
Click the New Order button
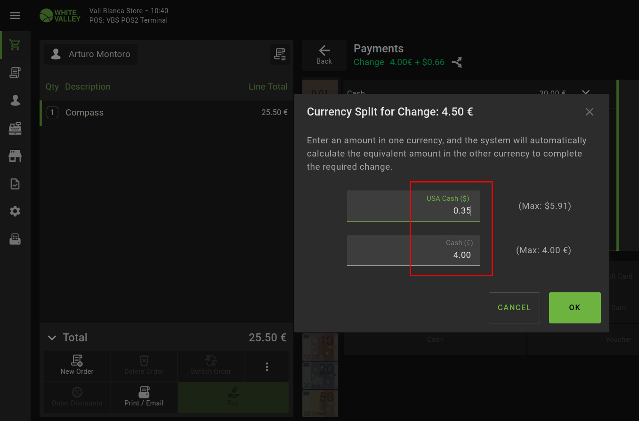pyautogui.click(x=77, y=366)
